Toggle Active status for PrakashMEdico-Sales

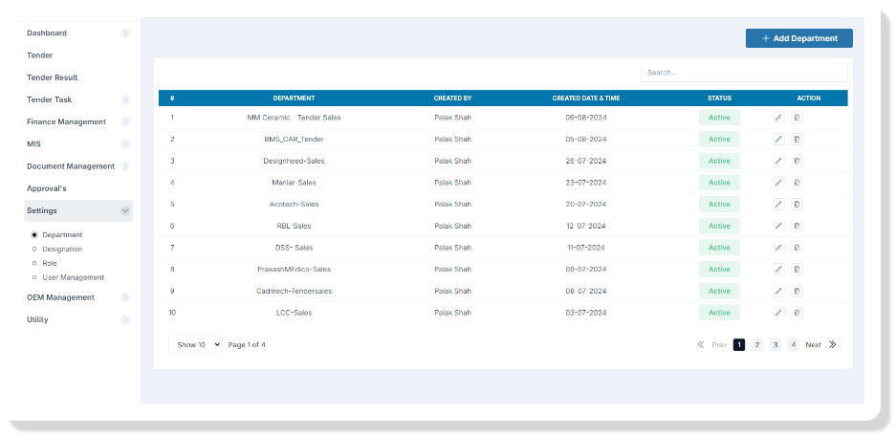(719, 270)
